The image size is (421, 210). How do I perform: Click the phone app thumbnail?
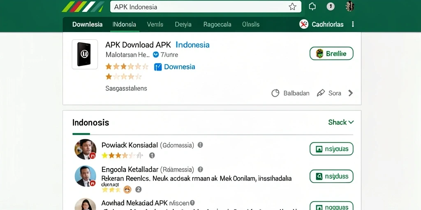[x=85, y=55]
